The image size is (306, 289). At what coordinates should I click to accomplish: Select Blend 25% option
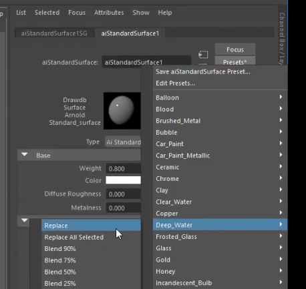click(x=91, y=284)
